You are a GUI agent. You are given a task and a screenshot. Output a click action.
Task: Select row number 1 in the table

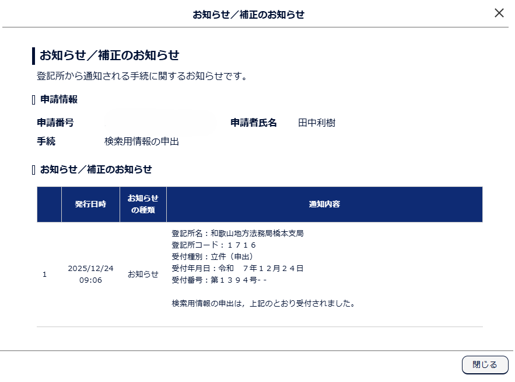pyautogui.click(x=45, y=275)
